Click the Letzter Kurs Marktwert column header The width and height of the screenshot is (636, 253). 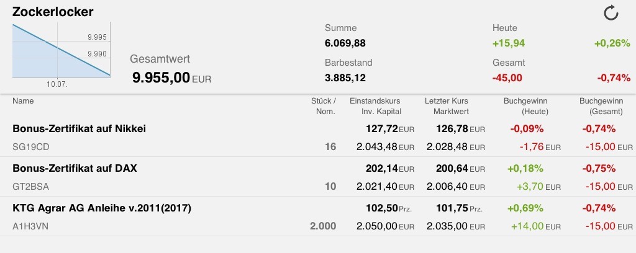[447, 106]
